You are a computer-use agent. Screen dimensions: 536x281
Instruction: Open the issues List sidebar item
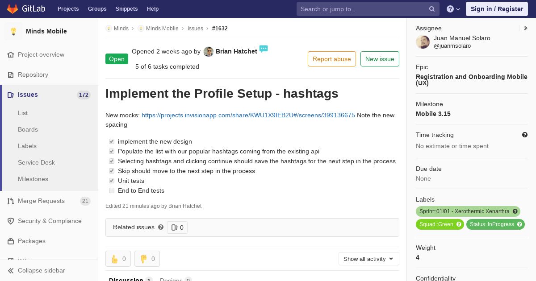point(23,113)
